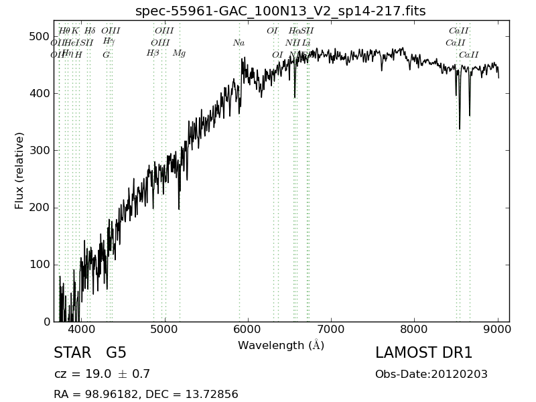
Task: Click the 300 tick label on flux axis
Action: (x=40, y=150)
